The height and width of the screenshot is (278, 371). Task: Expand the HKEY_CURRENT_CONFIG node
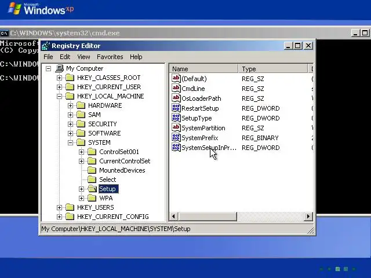(x=59, y=217)
